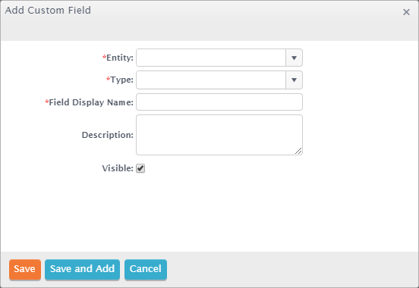The width and height of the screenshot is (419, 288).
Task: Click the red asterisk beside Type
Action: (x=109, y=79)
